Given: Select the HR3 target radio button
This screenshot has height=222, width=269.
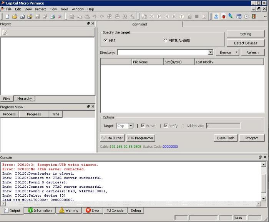Looking at the screenshot, I should (106, 40).
